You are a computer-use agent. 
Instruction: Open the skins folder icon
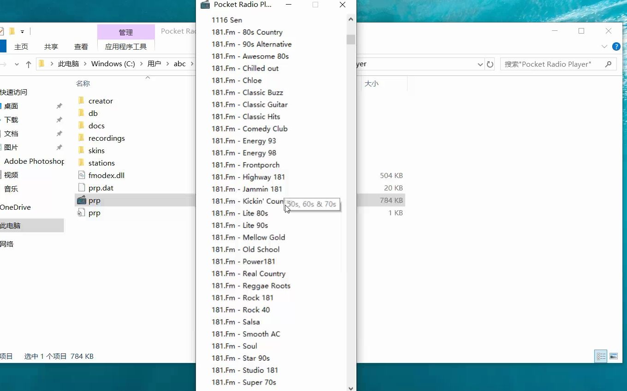click(x=81, y=150)
